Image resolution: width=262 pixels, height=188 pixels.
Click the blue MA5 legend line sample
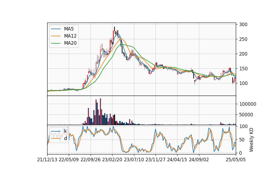[x=56, y=29]
